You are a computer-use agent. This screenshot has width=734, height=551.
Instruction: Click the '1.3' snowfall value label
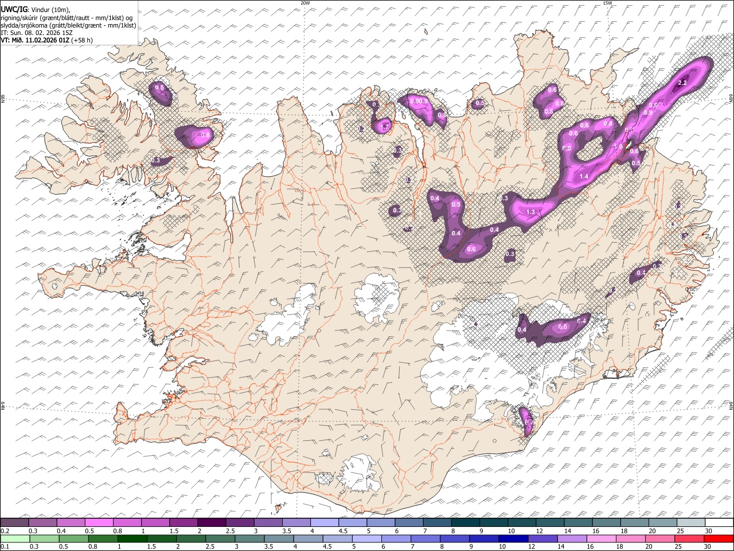pyautogui.click(x=530, y=212)
